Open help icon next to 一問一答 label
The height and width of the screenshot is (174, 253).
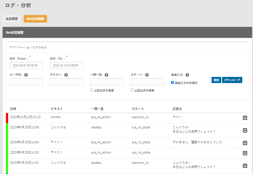click(107, 75)
